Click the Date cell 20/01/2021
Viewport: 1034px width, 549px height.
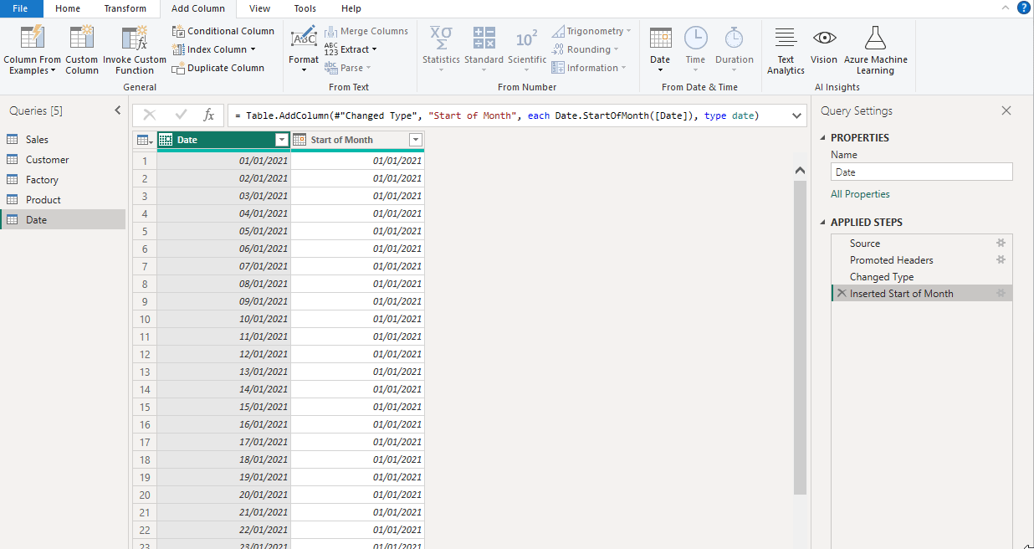point(224,495)
